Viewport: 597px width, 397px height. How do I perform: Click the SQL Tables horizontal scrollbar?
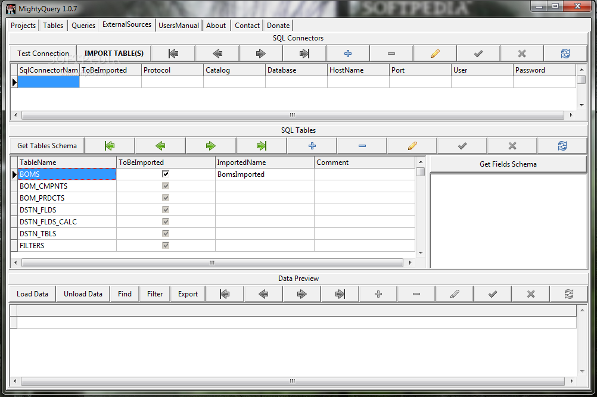212,262
